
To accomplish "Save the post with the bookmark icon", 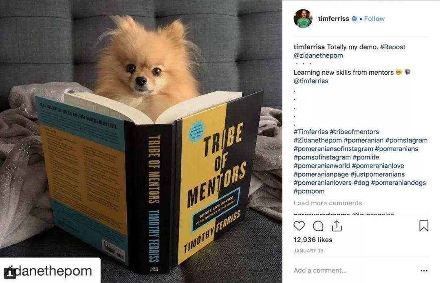I will click(424, 226).
